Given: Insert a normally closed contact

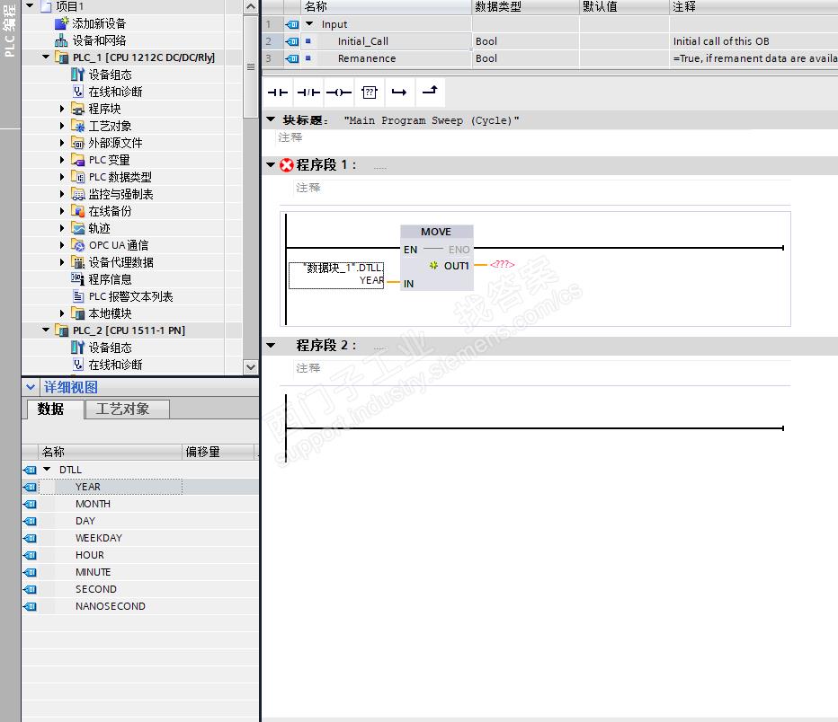Looking at the screenshot, I should click(308, 92).
